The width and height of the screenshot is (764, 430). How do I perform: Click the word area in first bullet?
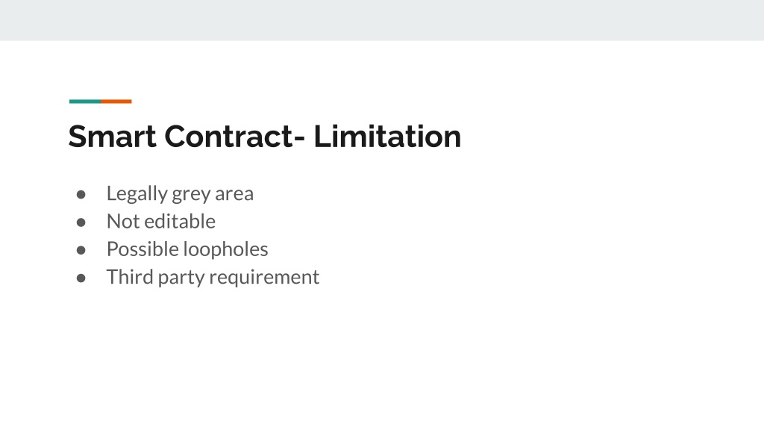click(x=234, y=195)
